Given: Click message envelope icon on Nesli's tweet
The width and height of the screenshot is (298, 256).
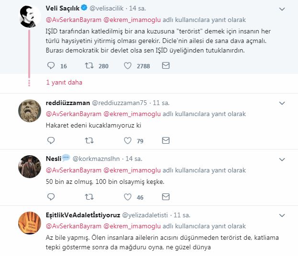Looking at the screenshot, I should 166,196.
